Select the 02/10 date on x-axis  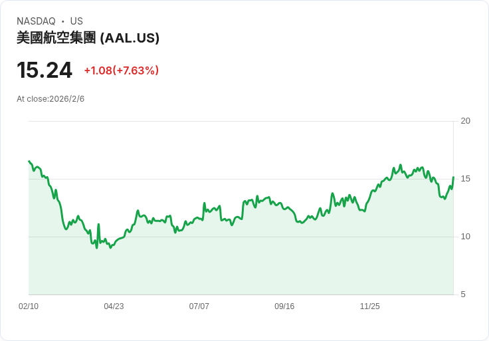[x=29, y=306]
